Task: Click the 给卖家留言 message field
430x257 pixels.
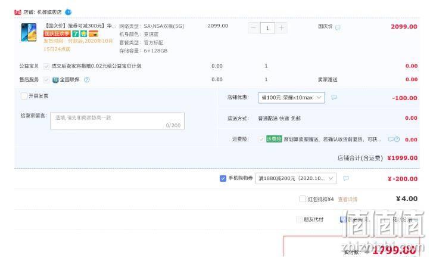Action: coord(117,121)
